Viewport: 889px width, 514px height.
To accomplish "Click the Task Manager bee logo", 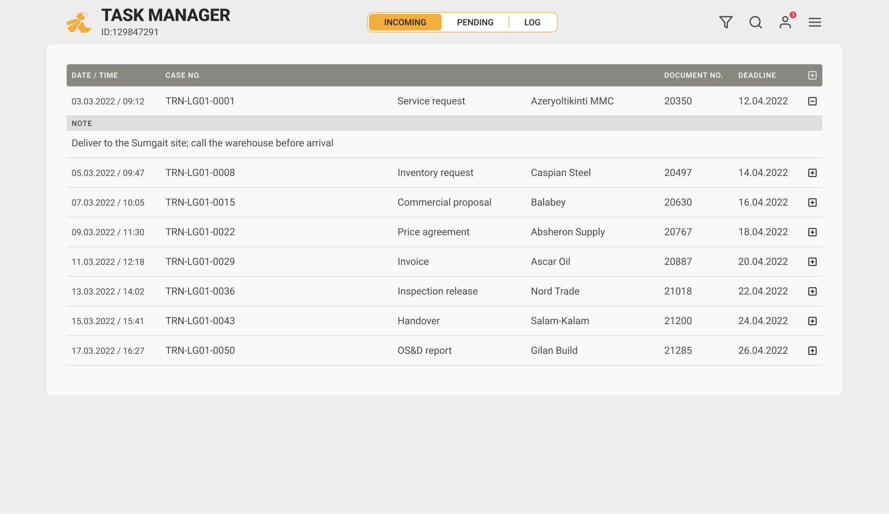I will point(79,22).
